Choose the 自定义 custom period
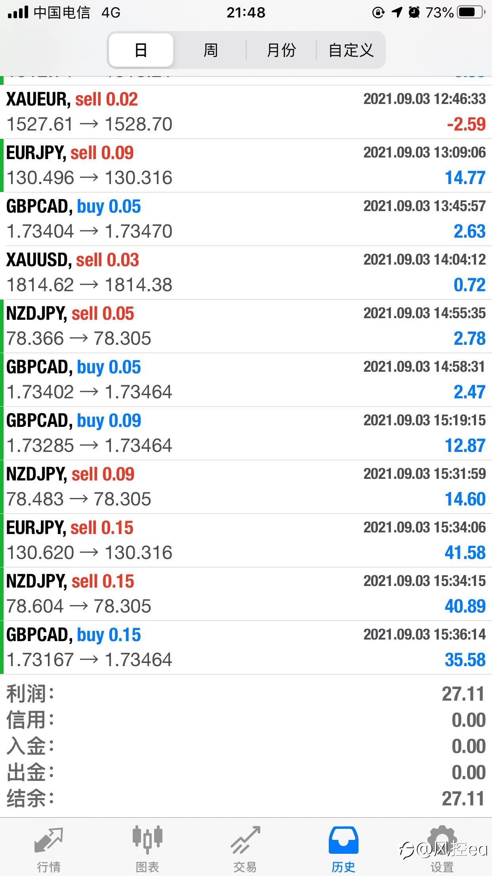 tap(351, 50)
